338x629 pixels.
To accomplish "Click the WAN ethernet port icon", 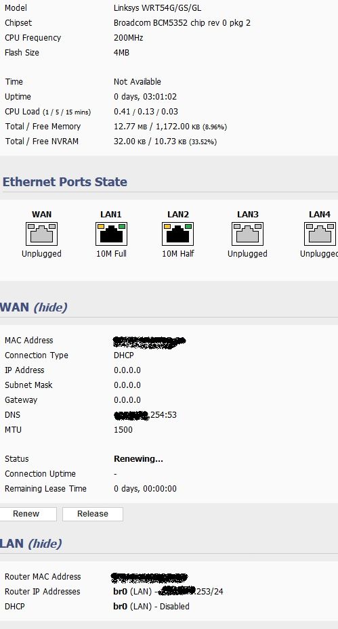I will coord(42,234).
